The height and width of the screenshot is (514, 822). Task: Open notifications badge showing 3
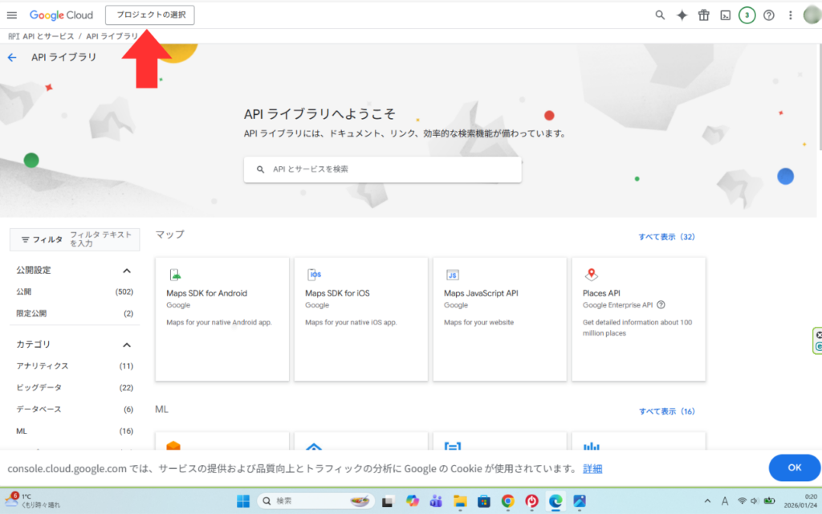coord(747,15)
